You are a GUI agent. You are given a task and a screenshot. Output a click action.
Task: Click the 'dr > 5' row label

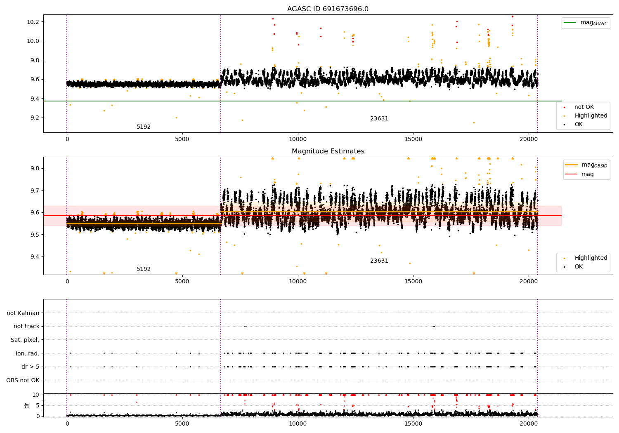point(31,367)
